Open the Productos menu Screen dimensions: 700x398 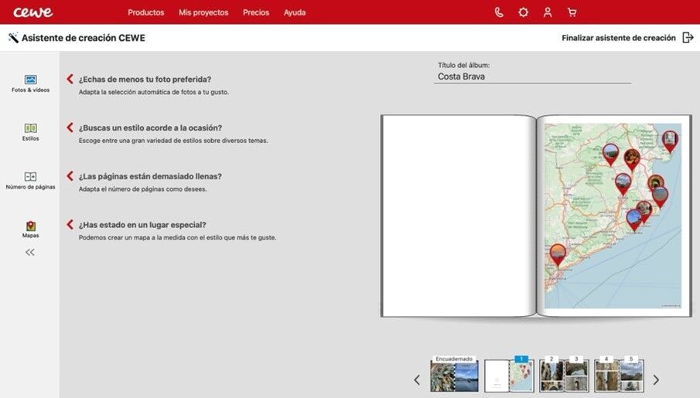(x=146, y=12)
